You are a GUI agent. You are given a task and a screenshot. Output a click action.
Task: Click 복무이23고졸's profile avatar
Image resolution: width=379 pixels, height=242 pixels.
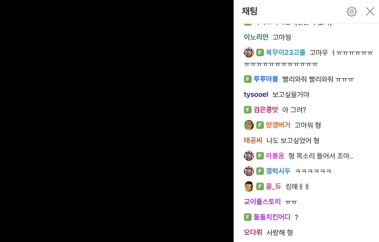point(249,52)
